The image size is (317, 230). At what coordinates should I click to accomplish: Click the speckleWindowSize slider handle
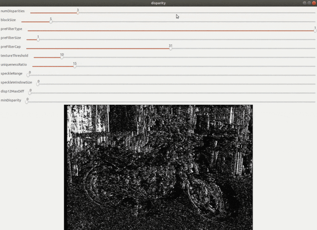[x=37, y=84]
